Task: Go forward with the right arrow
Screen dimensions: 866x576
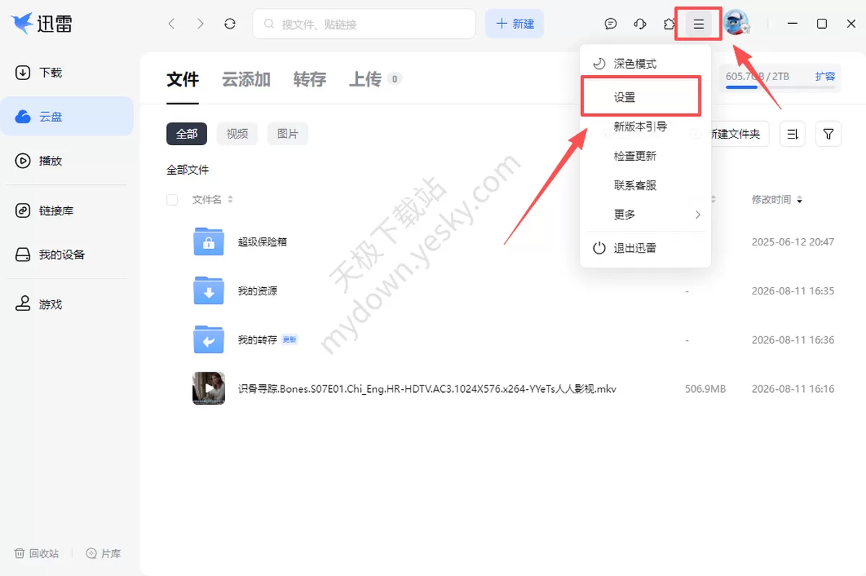Action: point(201,24)
